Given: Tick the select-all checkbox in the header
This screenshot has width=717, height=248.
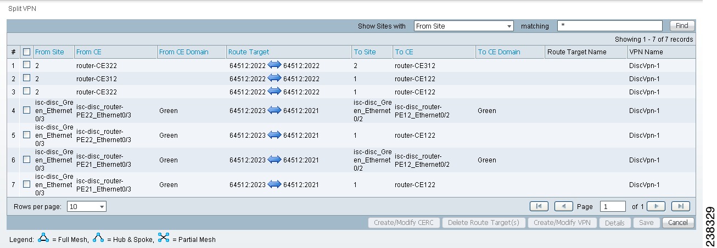Looking at the screenshot, I should coord(26,52).
